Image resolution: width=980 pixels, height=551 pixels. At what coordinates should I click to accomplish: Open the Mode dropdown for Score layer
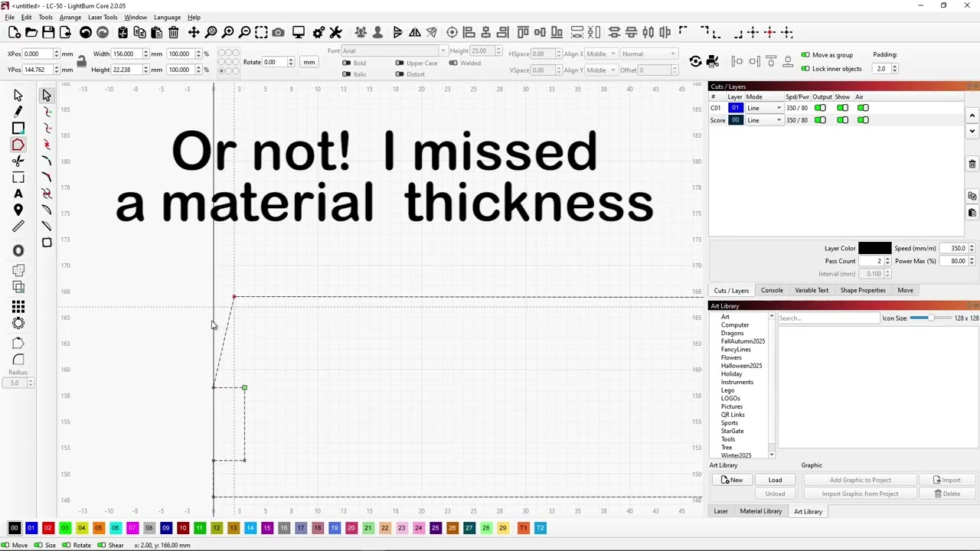click(x=764, y=120)
